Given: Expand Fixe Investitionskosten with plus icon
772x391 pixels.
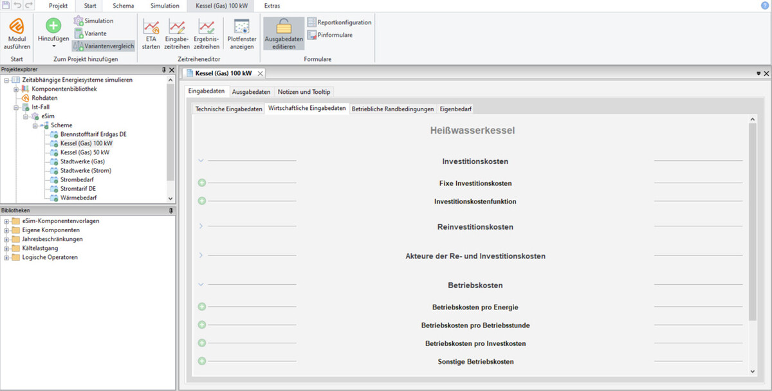Looking at the screenshot, I should coord(201,183).
